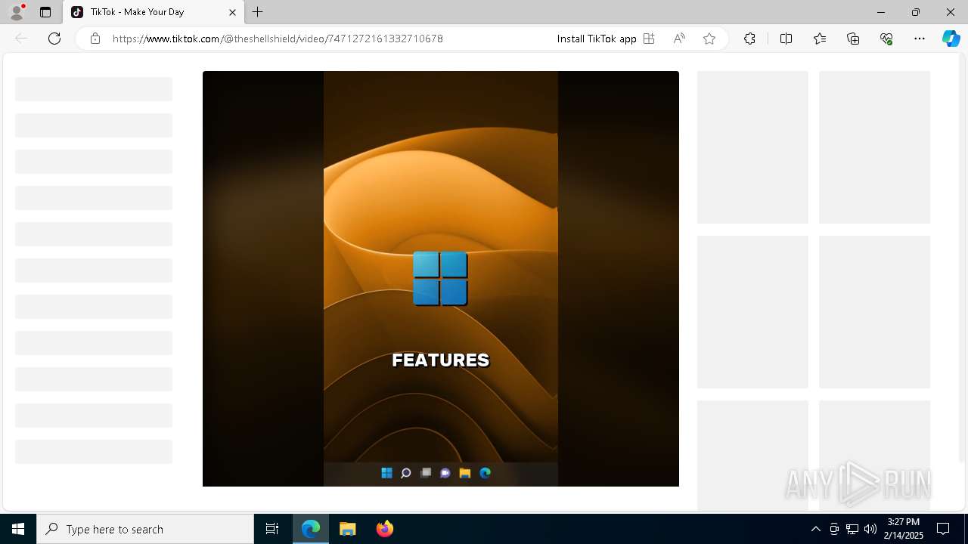Open the notifications action center
968x544 pixels.
click(943, 529)
